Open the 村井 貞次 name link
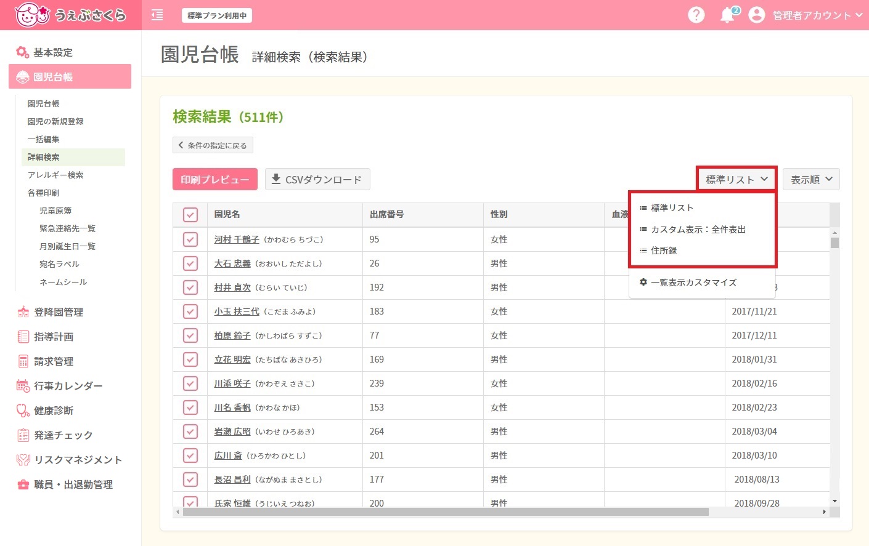The image size is (869, 546). coord(232,287)
